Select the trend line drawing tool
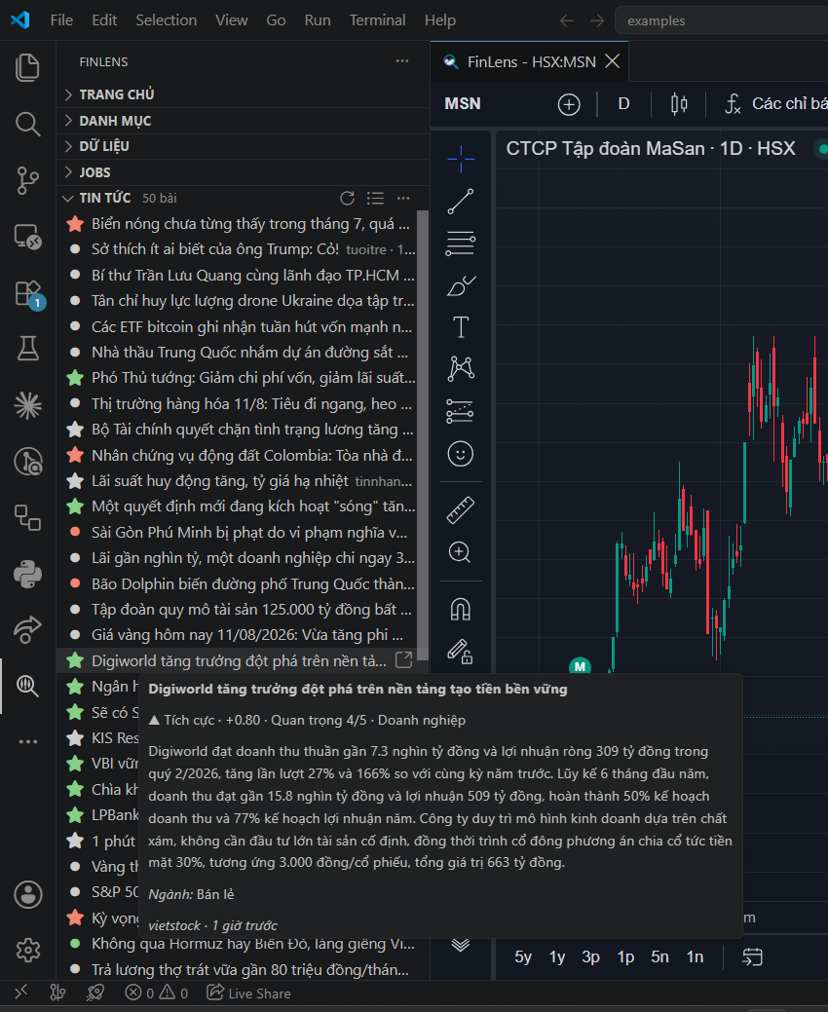Screen dimensions: 828x1012 [461, 202]
